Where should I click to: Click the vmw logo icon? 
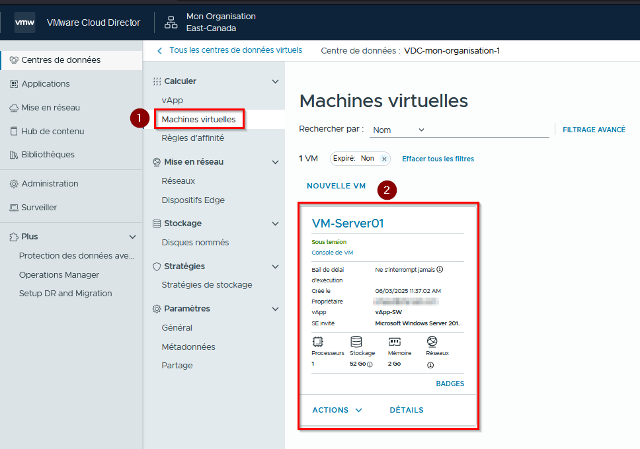[x=24, y=22]
